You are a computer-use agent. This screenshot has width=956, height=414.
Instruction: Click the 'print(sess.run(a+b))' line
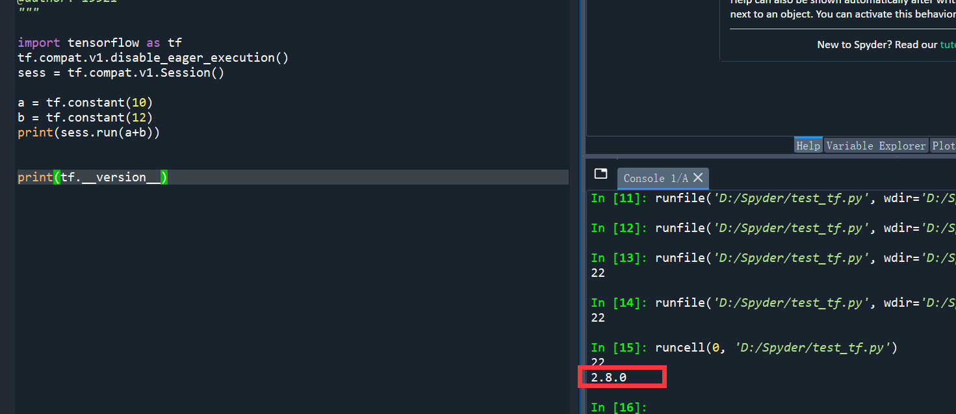(89, 133)
